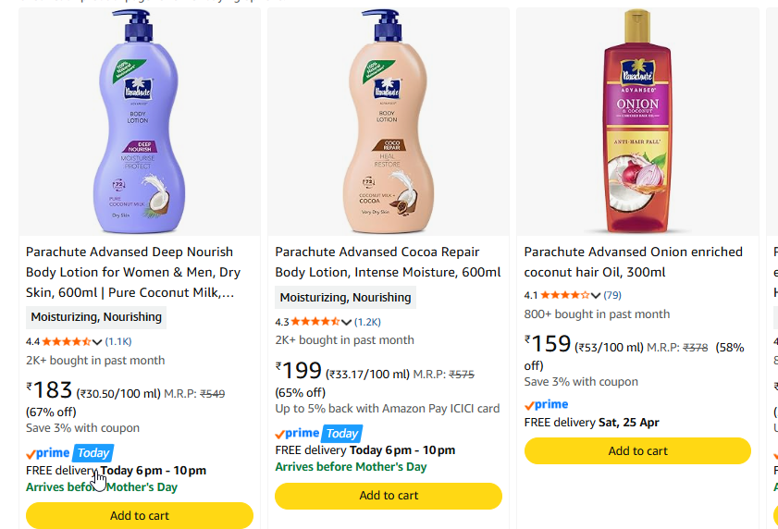The height and width of the screenshot is (529, 778).
Task: Add Deep Nourish Body Lotion to cart
Action: point(140,515)
